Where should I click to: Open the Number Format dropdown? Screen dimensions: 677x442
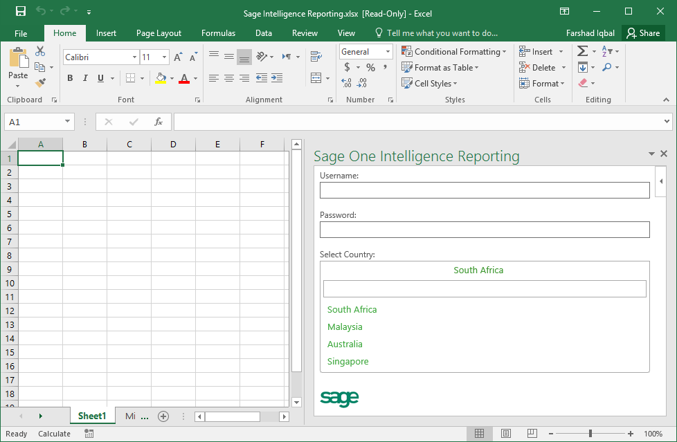[x=386, y=51]
